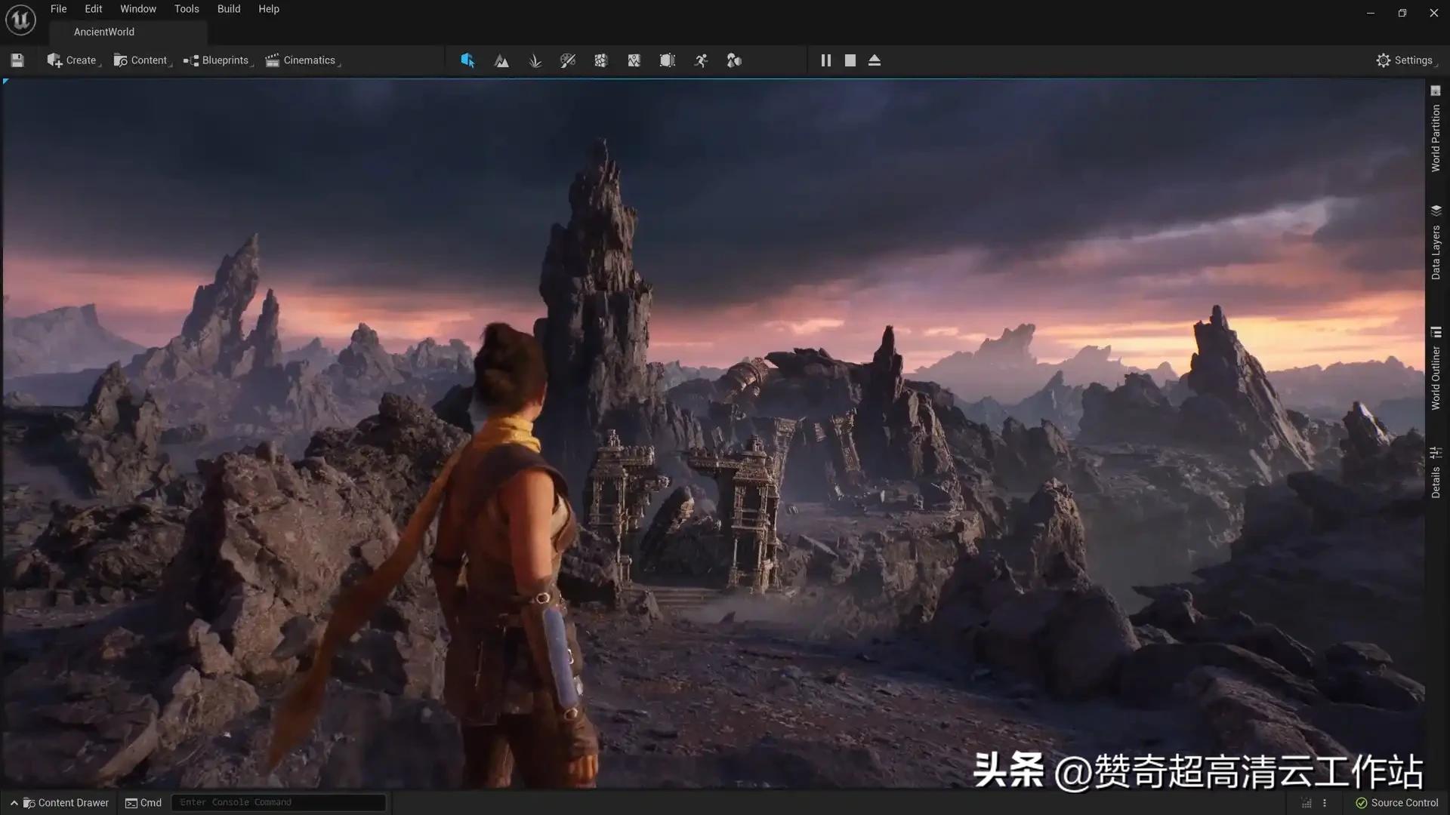Viewport: 1450px width, 815px height.
Task: Stop the play session
Action: 850,60
